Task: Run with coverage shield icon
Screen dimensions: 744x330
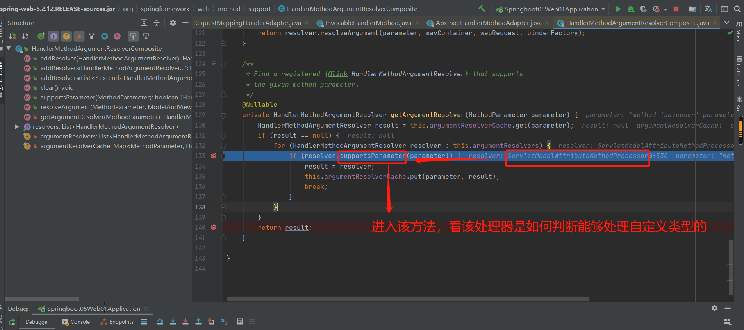Action: [644, 9]
